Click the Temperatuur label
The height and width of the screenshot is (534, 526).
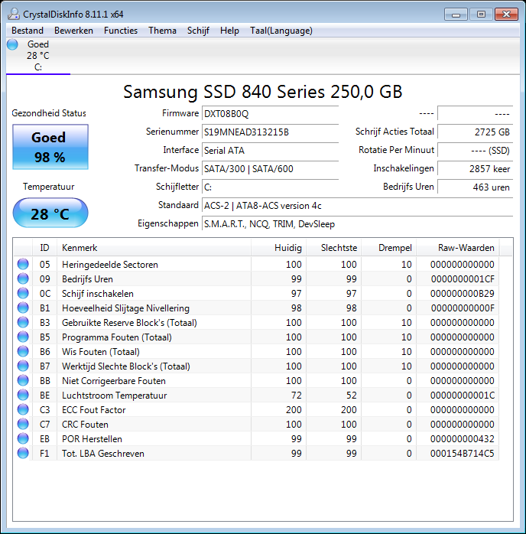click(49, 187)
